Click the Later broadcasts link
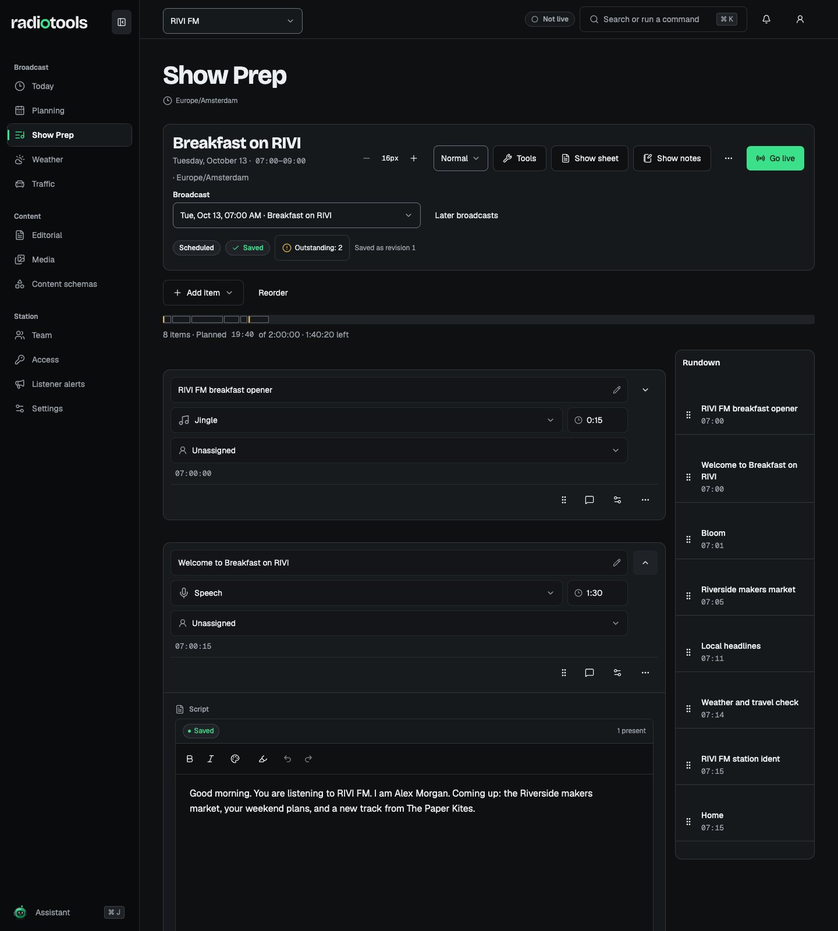This screenshot has height=931, width=838. click(466, 215)
